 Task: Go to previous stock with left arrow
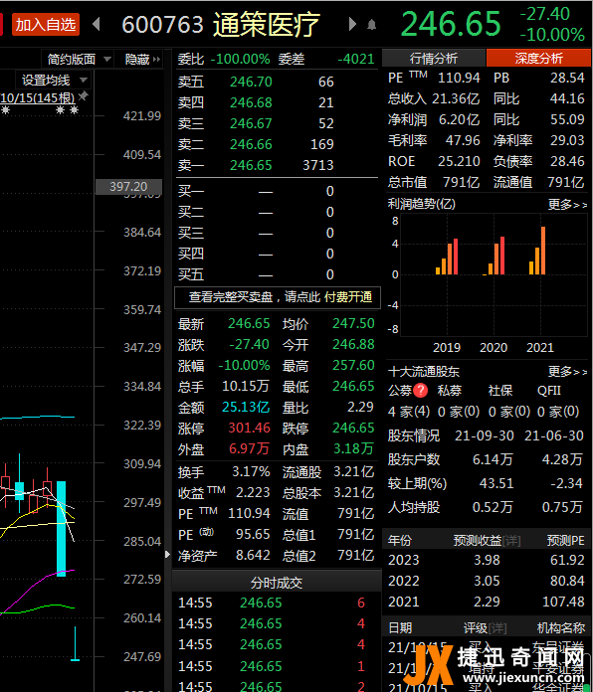tap(96, 24)
